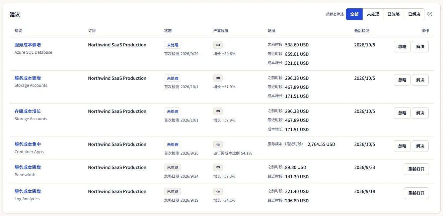Open 服务成本骤增 for Bandwidth

tap(27, 167)
